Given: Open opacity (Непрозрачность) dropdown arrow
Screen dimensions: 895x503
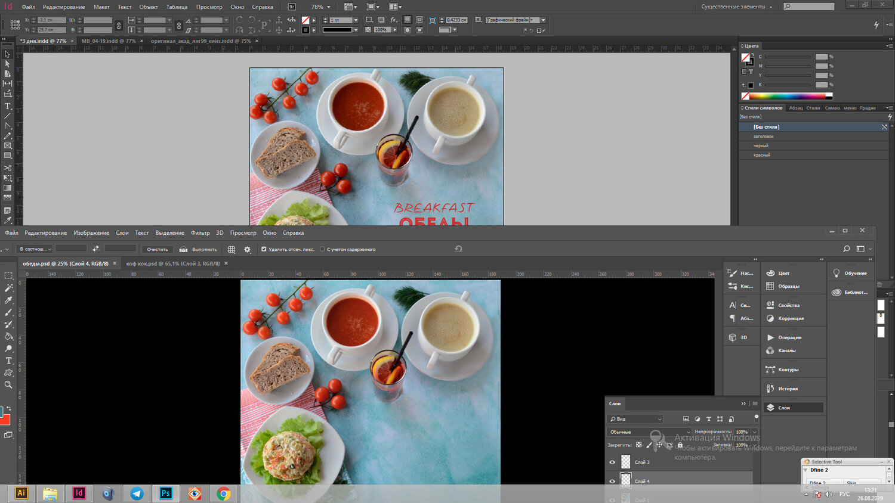Looking at the screenshot, I should (754, 432).
